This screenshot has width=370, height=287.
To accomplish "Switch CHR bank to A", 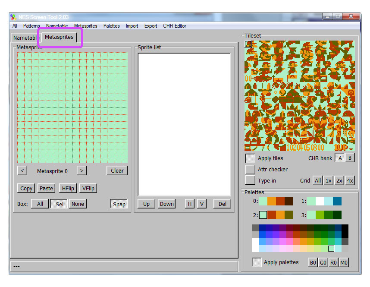I will click(340, 158).
